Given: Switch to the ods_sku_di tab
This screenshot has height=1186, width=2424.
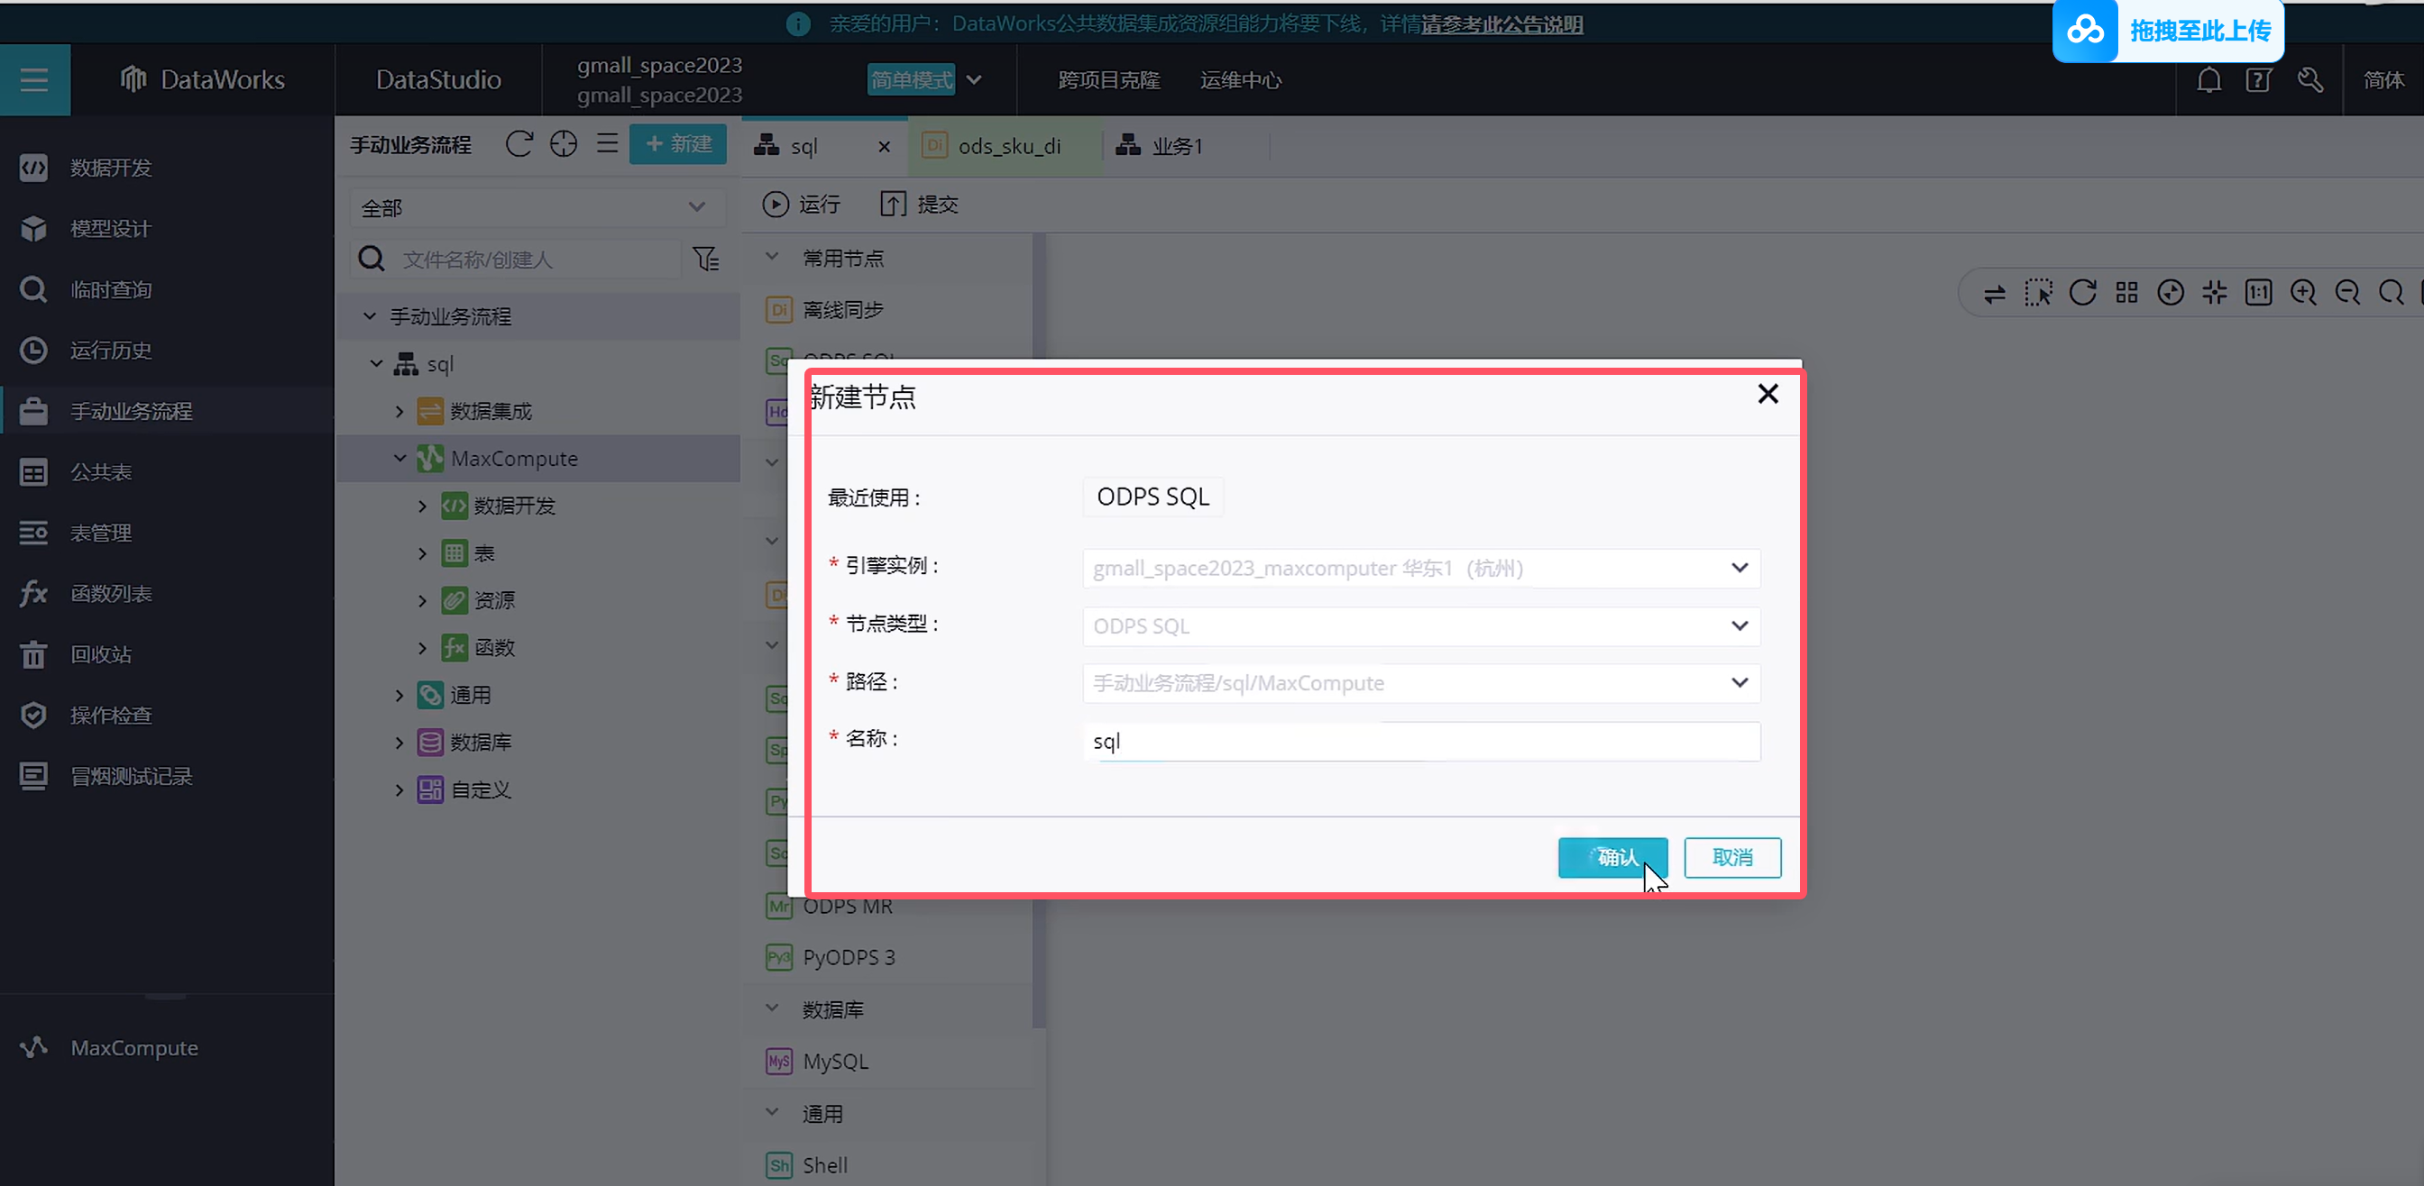Looking at the screenshot, I should (1008, 146).
